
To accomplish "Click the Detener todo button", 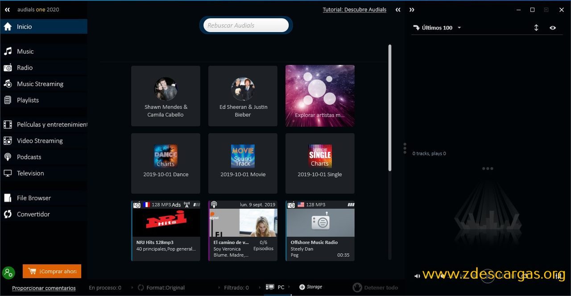I will coord(375,288).
